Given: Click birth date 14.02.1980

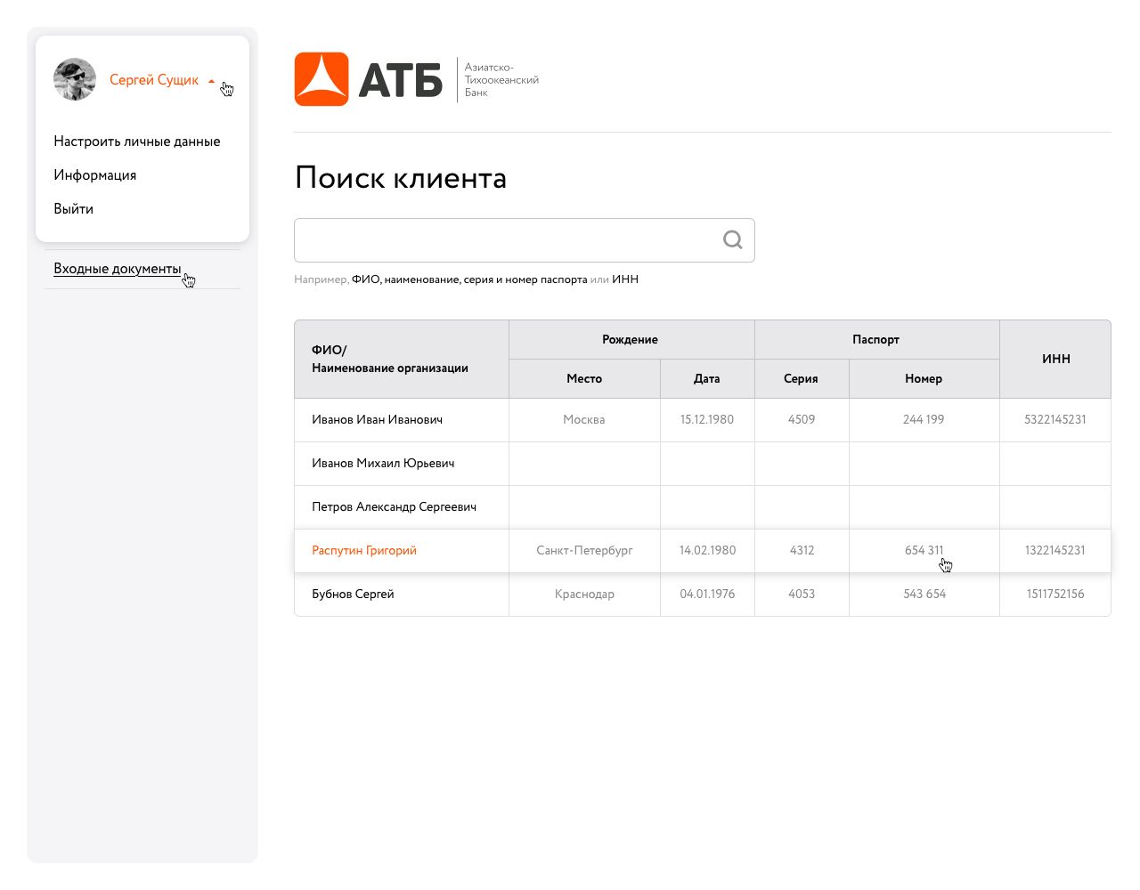Looking at the screenshot, I should pyautogui.click(x=707, y=550).
